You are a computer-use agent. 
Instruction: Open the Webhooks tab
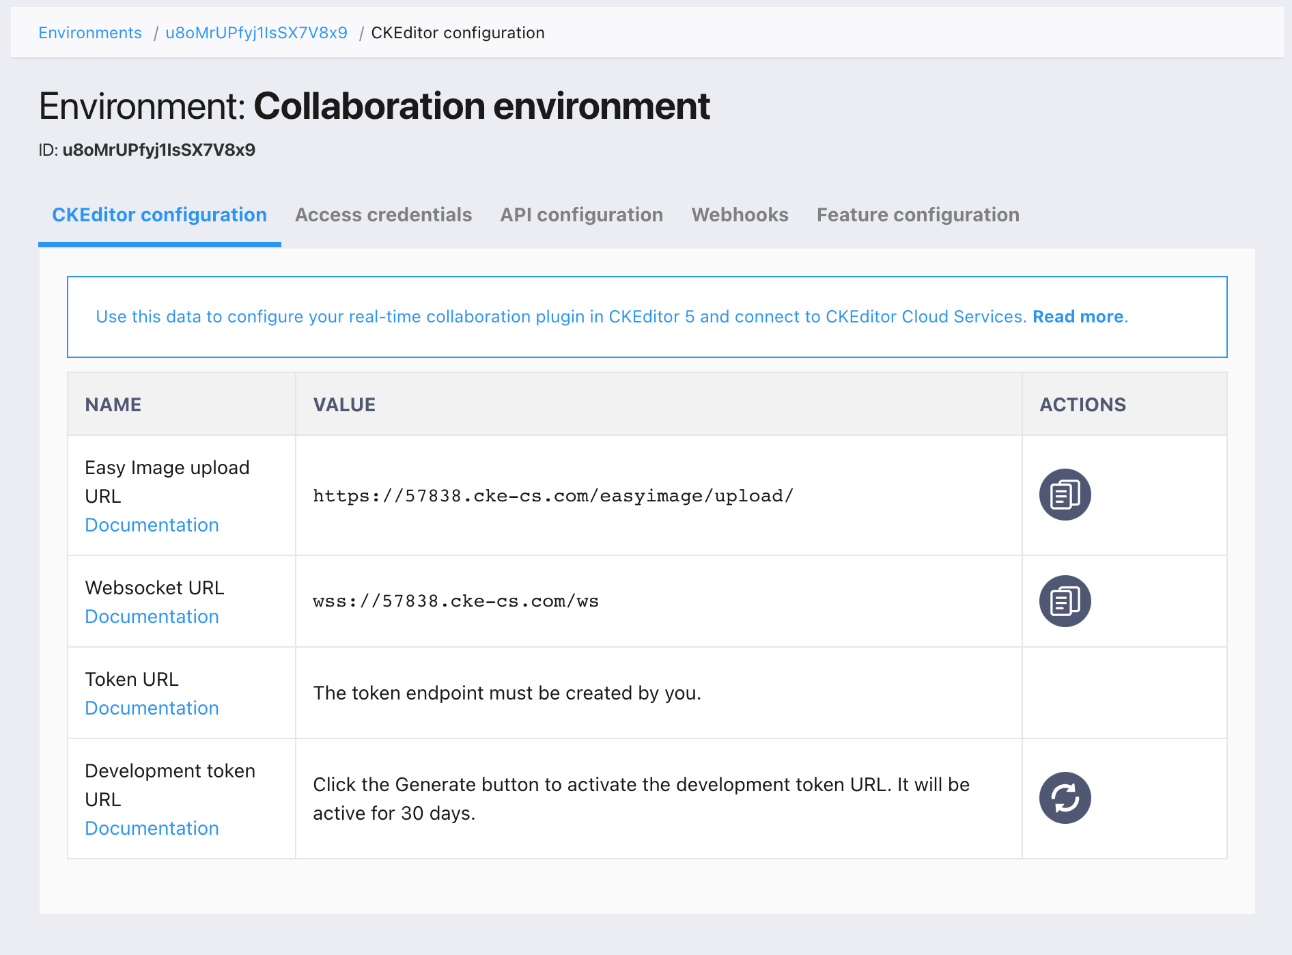(x=740, y=214)
